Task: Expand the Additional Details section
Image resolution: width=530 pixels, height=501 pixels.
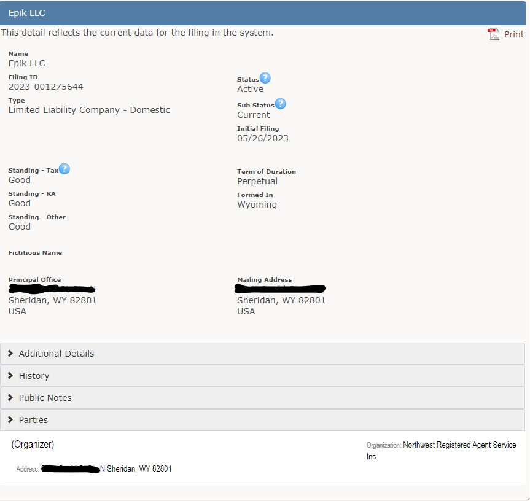Action: [262, 354]
